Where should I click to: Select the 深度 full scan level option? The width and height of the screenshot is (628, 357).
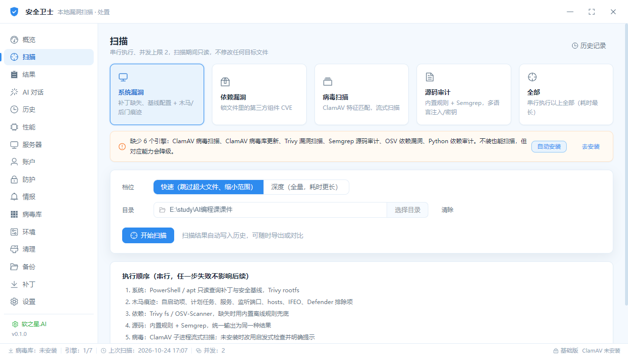tap(306, 187)
